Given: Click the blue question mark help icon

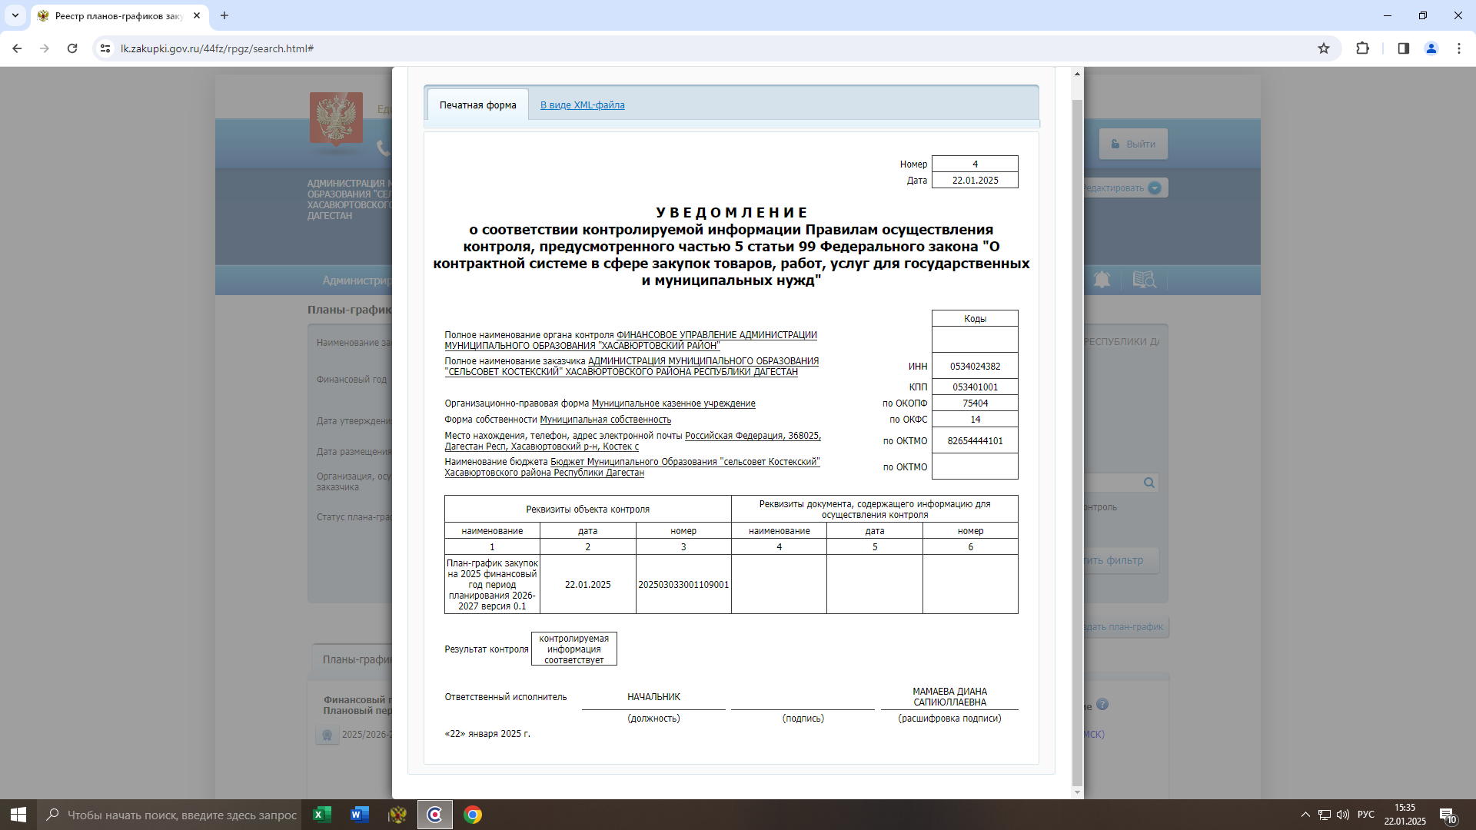Looking at the screenshot, I should (1102, 705).
